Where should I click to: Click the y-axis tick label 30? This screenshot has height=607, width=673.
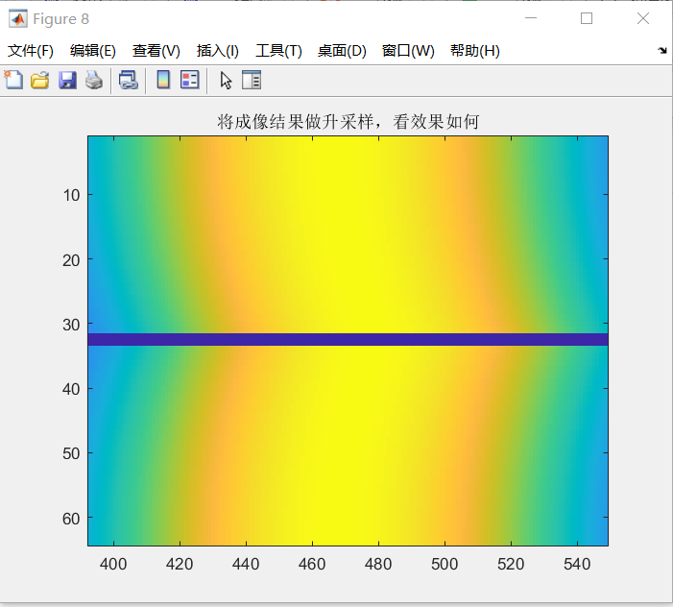tap(71, 325)
